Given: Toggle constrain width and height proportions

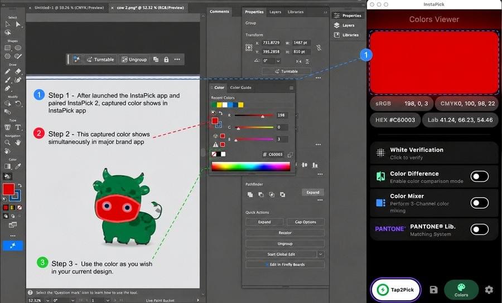Looking at the screenshot, I should (318, 47).
